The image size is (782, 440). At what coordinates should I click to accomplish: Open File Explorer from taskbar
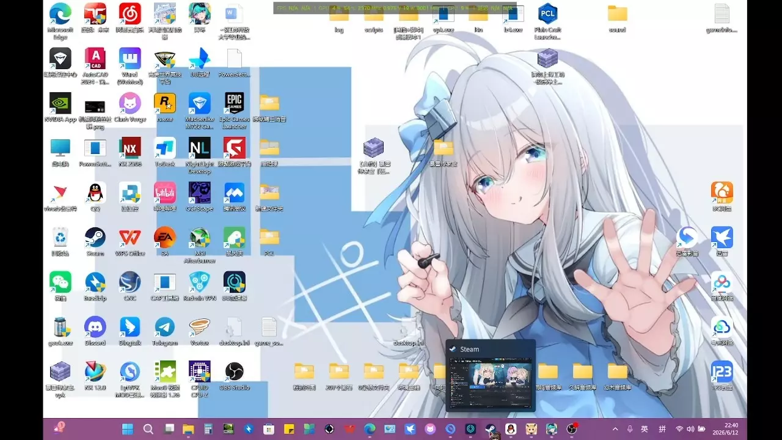click(188, 429)
